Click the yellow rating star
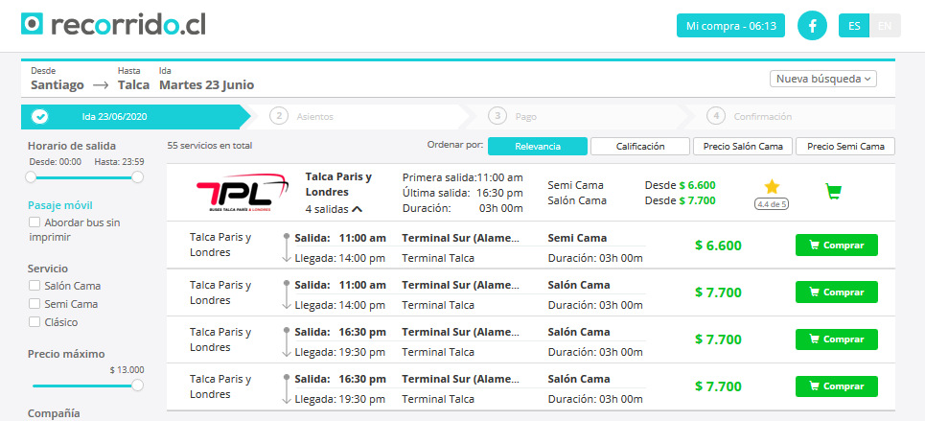Viewport: 925px width, 421px height. click(772, 187)
